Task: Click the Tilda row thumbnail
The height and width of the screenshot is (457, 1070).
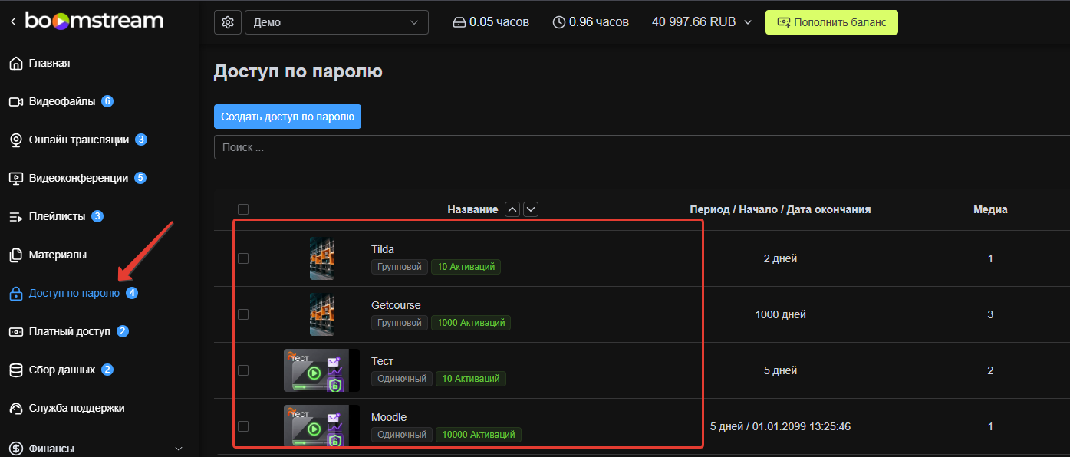Action: tap(322, 258)
